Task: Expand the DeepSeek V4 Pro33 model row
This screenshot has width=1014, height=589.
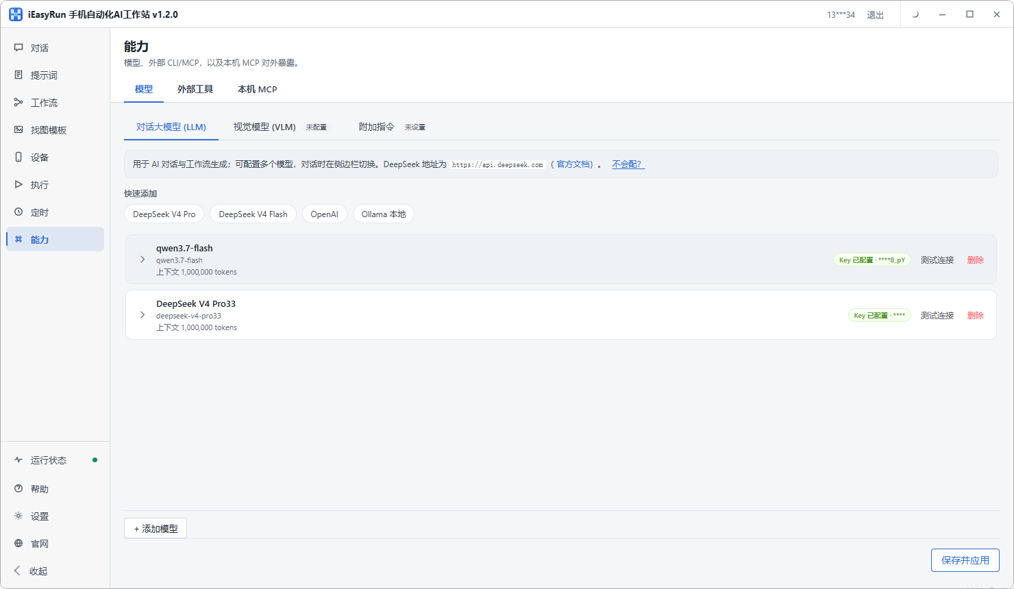Action: pyautogui.click(x=143, y=315)
